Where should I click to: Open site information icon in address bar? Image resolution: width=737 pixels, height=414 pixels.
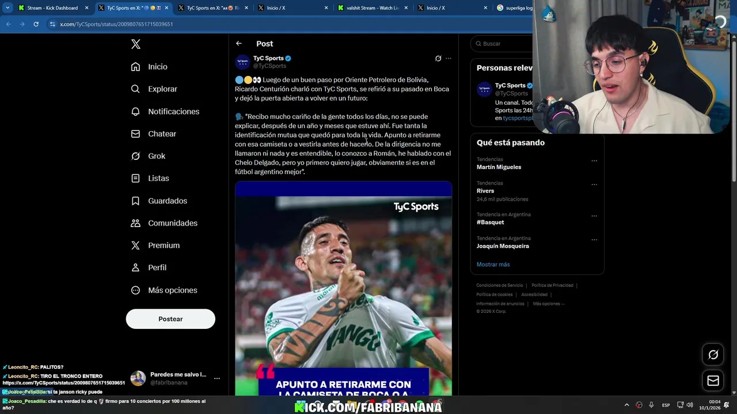[52, 24]
